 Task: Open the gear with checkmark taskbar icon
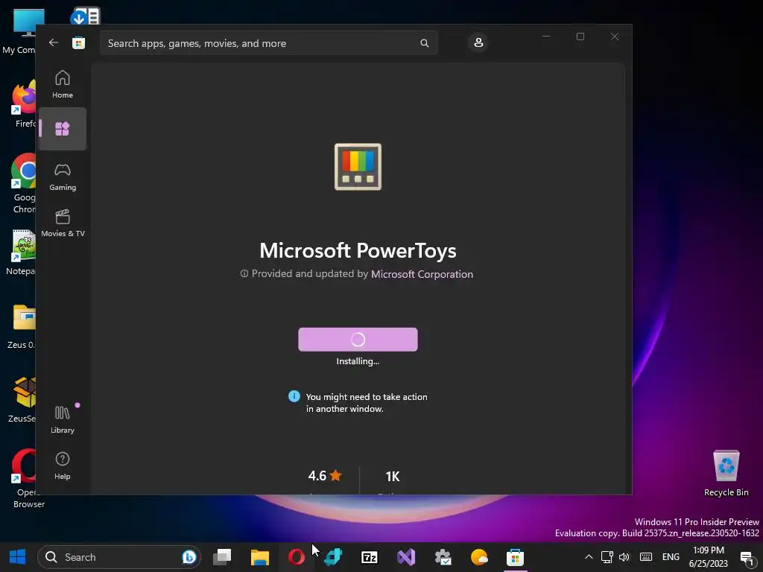pyautogui.click(x=443, y=557)
